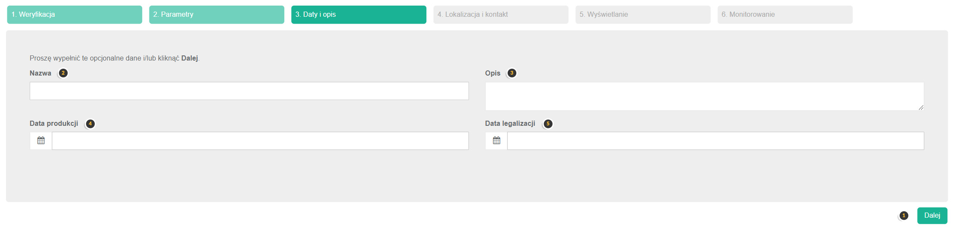Click help badge 2 beside Nazwa
Screen dimensions: 956x231
63,73
